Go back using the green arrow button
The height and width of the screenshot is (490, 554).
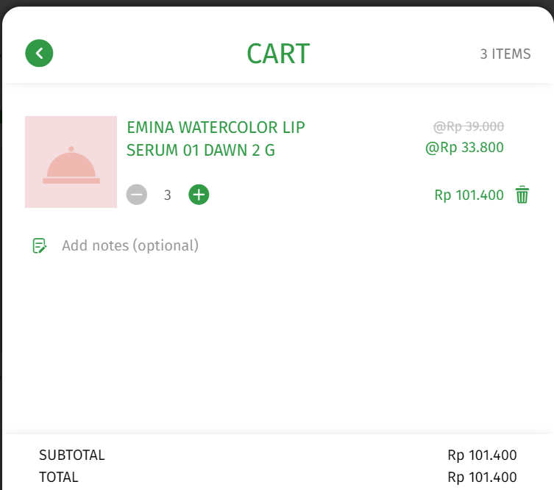(x=39, y=54)
